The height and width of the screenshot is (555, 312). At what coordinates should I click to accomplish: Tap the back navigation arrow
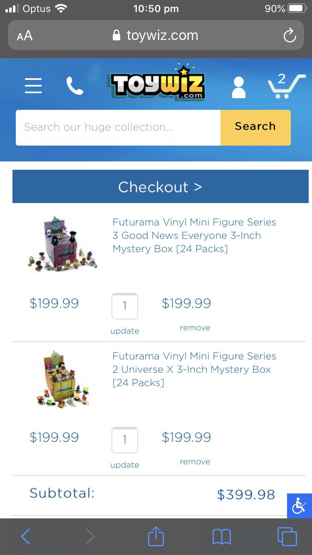[25, 536]
